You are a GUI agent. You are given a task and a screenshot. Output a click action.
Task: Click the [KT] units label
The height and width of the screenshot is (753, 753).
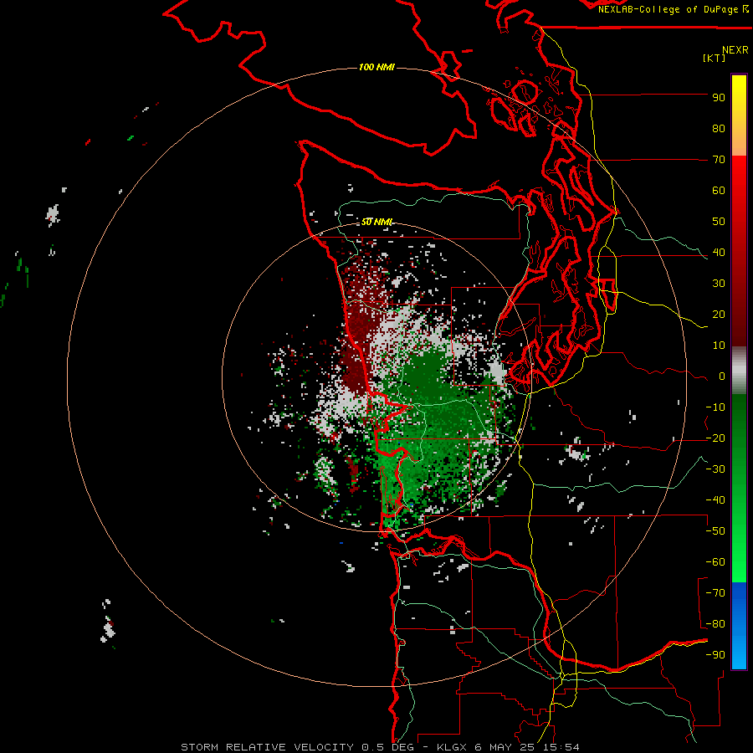click(x=715, y=58)
